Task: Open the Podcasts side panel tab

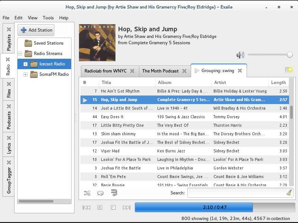Action: 9,116
